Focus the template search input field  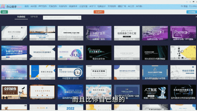(x=62, y=18)
